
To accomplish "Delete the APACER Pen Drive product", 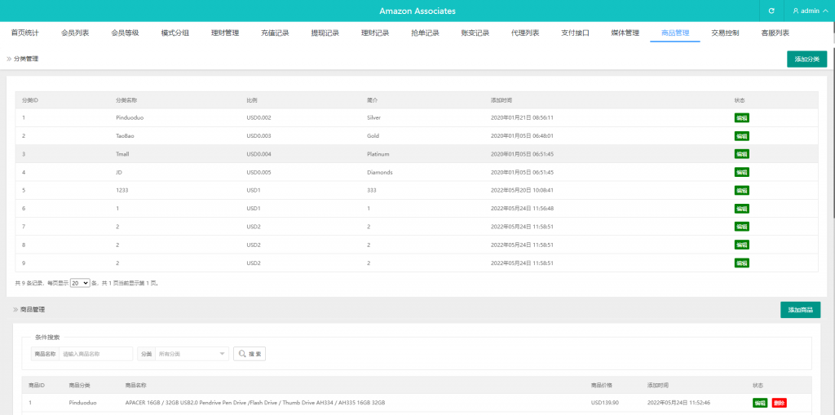I will pyautogui.click(x=779, y=403).
